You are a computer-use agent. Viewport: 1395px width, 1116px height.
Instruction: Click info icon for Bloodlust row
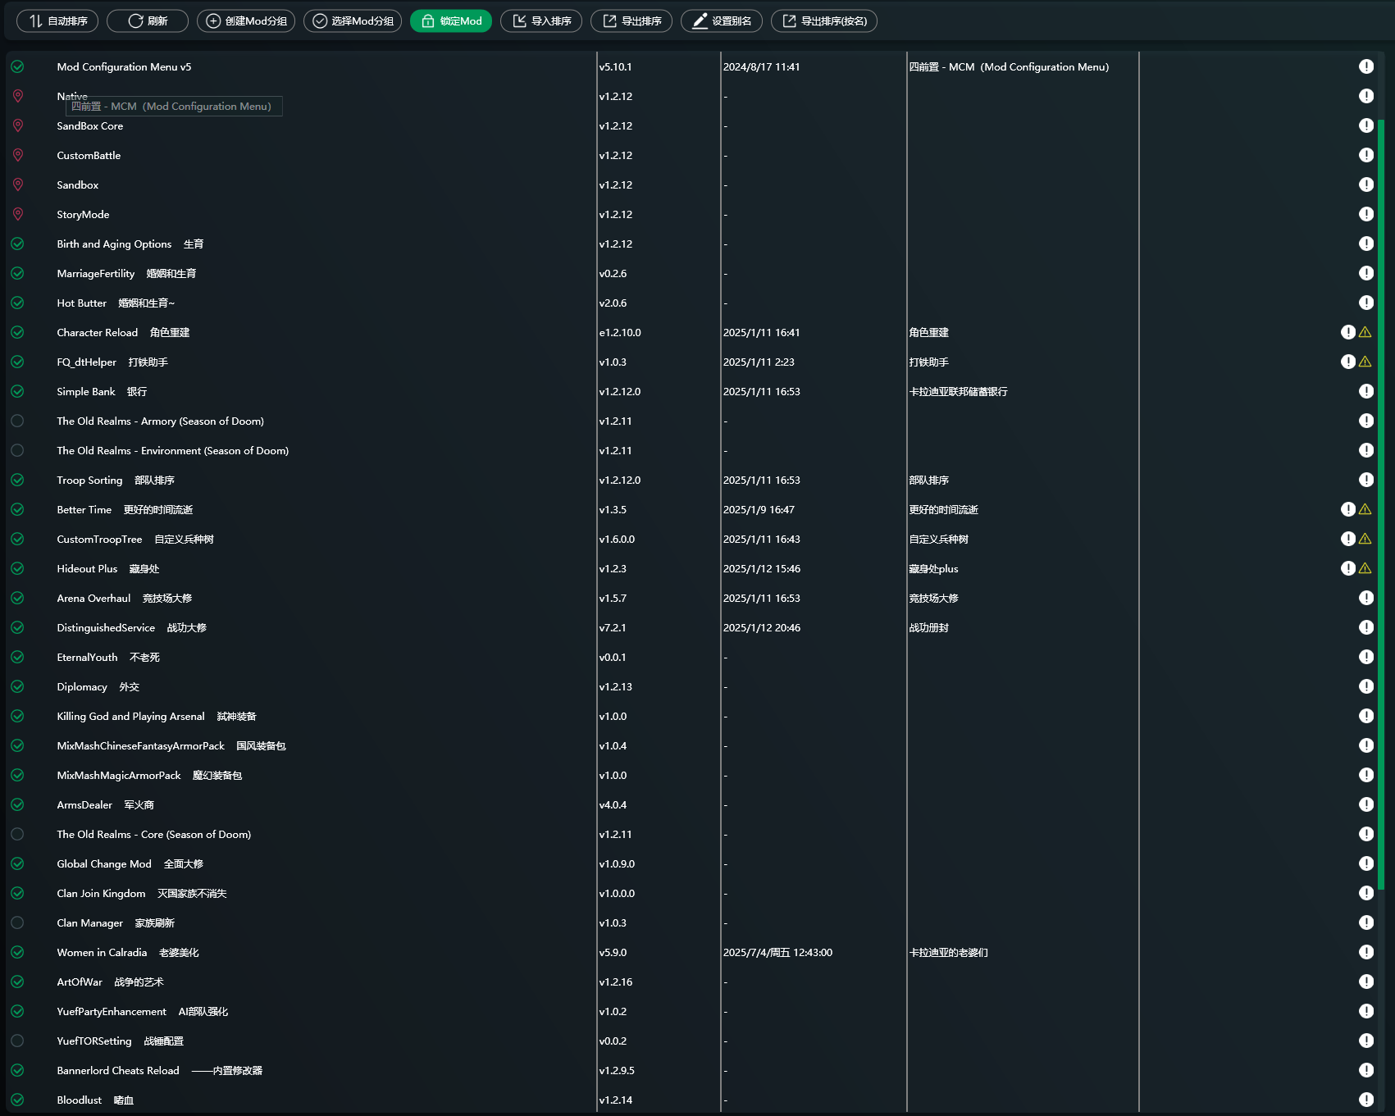1366,1100
